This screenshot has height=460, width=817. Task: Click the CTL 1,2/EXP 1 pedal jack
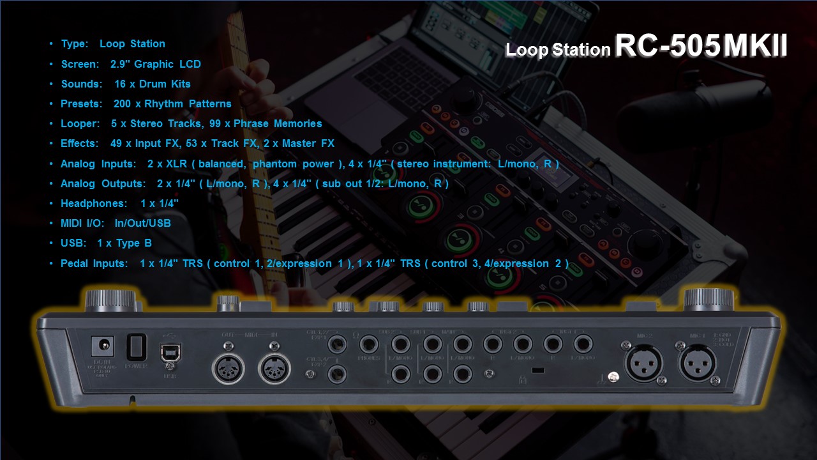tap(337, 344)
